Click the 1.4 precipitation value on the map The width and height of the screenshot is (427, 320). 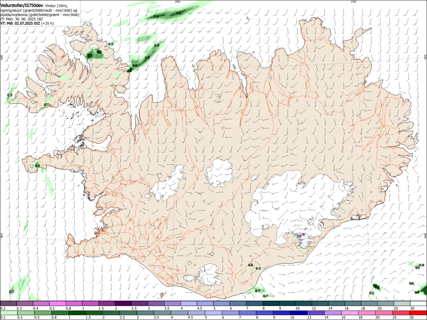pyautogui.click(x=417, y=293)
